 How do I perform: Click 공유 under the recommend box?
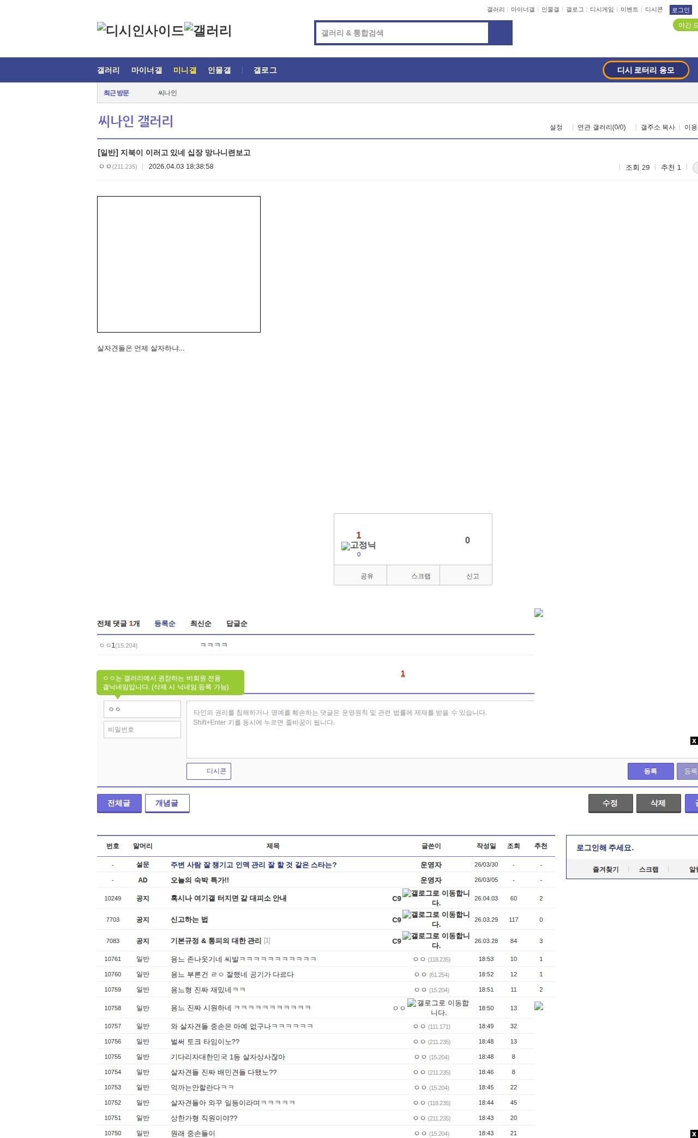pyautogui.click(x=360, y=576)
